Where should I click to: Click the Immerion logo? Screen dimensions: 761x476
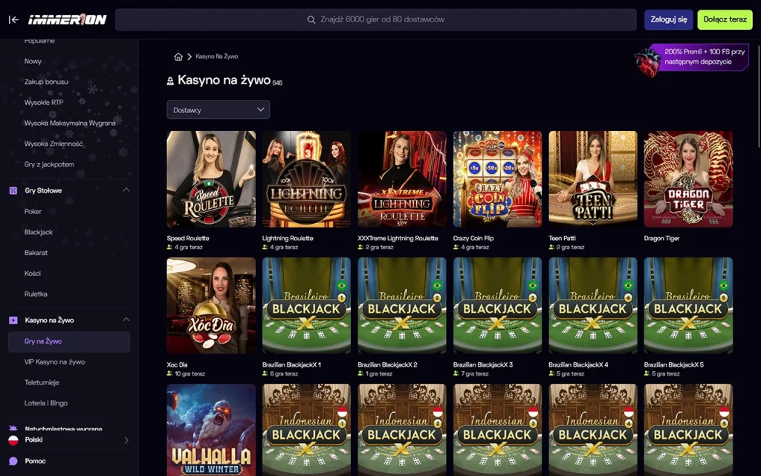click(68, 19)
